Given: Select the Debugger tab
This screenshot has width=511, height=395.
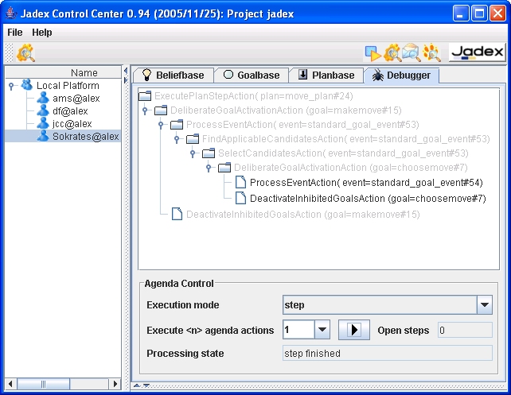Looking at the screenshot, I should [401, 76].
